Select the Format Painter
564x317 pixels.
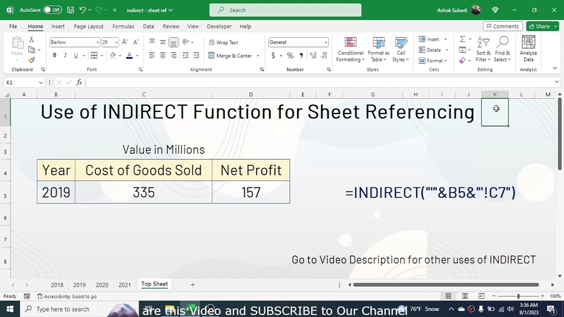[32, 60]
